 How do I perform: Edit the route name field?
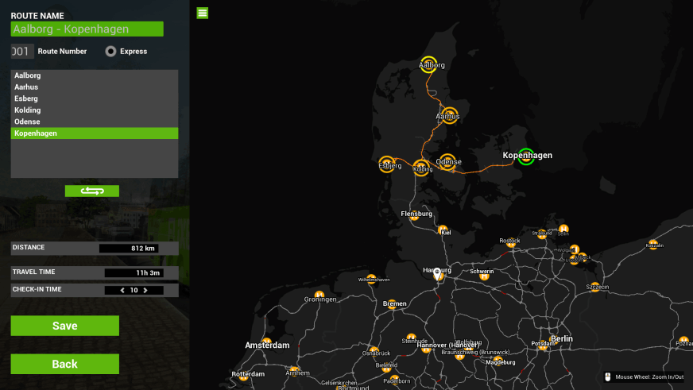(87, 29)
